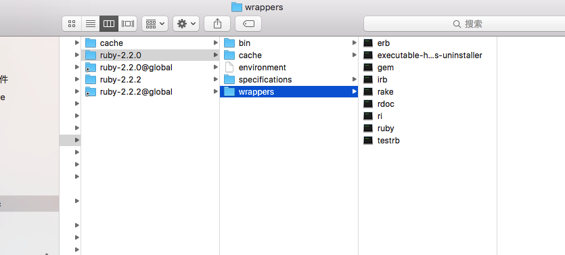The image size is (565, 255).
Task: Select the environment file
Action: click(289, 68)
